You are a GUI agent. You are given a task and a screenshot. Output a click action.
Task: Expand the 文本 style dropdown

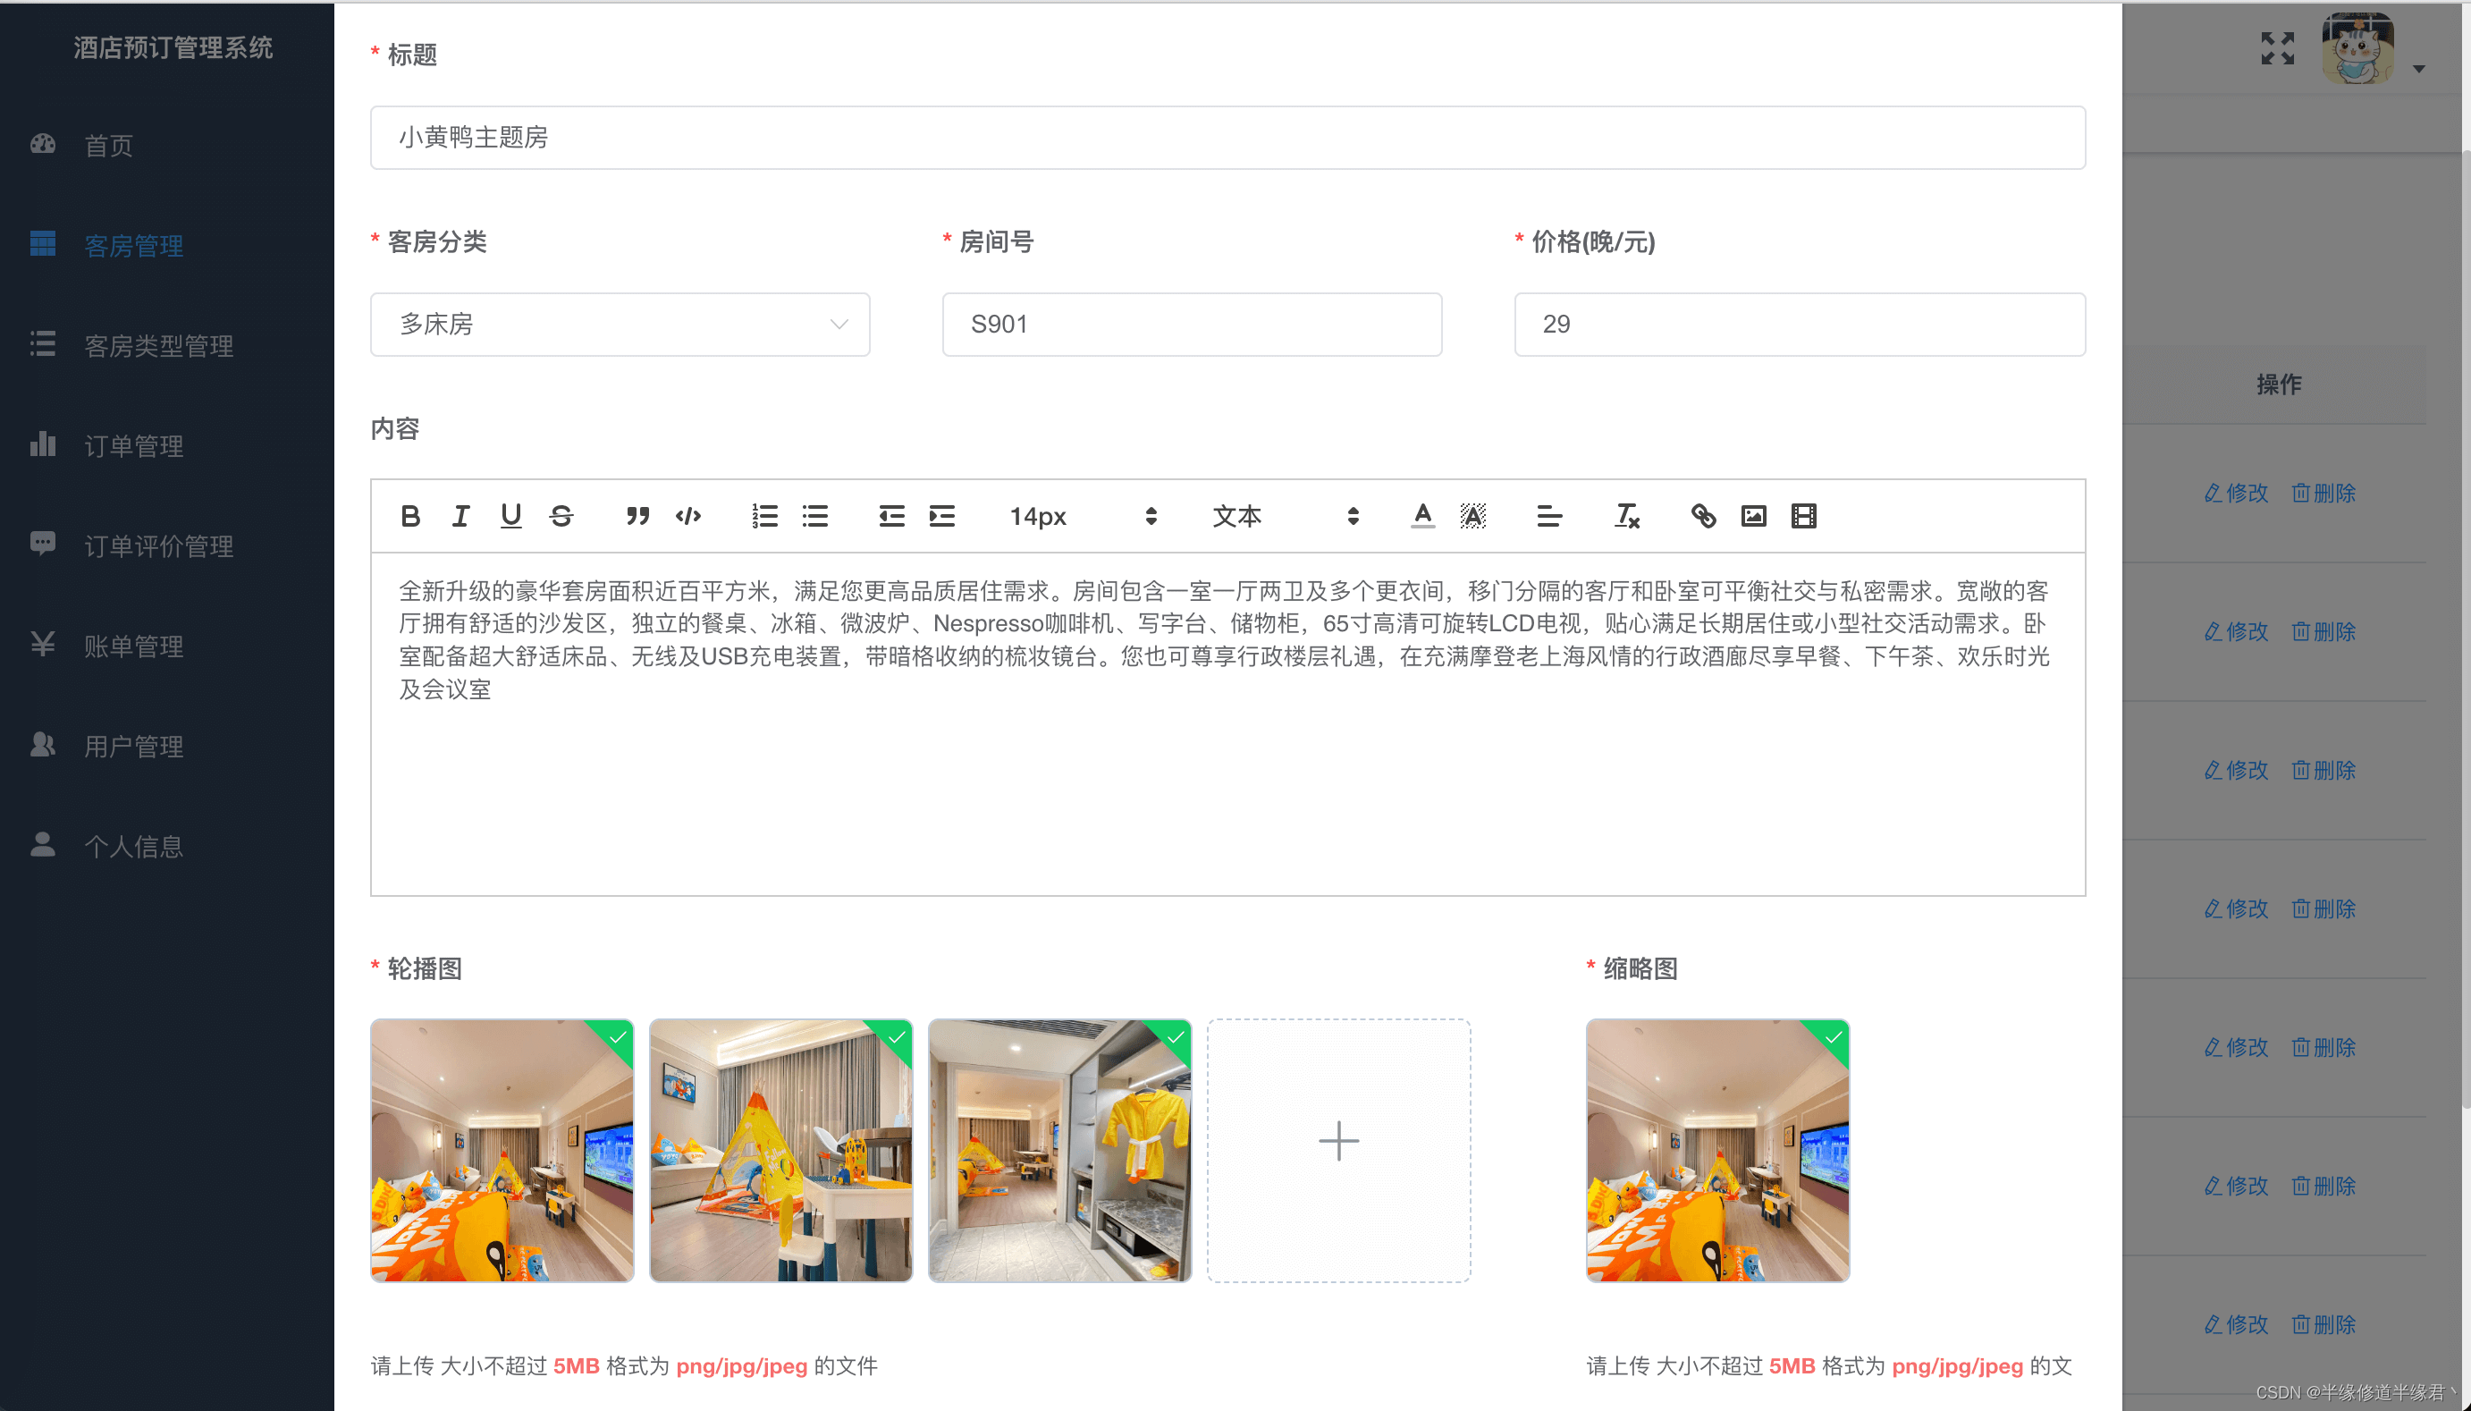point(1288,516)
